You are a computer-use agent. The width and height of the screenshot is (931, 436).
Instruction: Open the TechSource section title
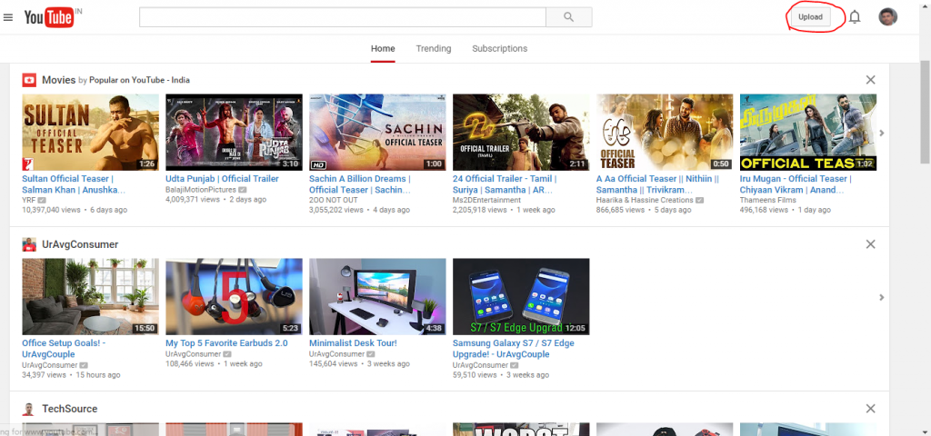[x=69, y=409]
